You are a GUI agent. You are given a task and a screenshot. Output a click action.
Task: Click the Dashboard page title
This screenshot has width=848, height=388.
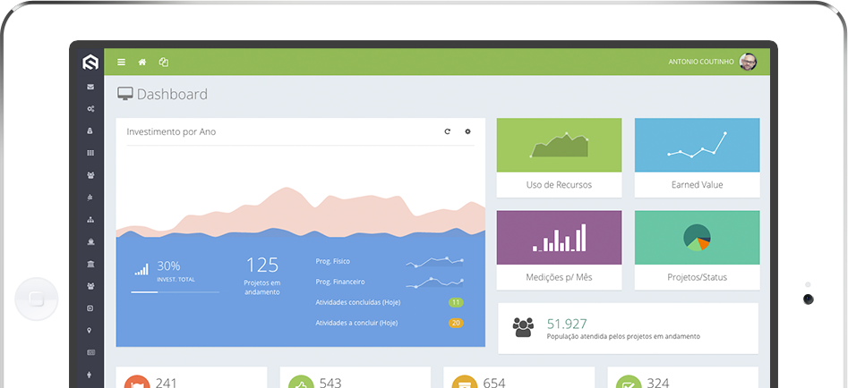click(x=172, y=94)
